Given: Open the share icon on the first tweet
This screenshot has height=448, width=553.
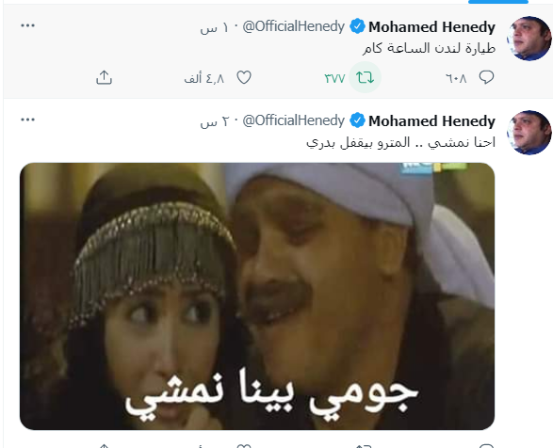Looking at the screenshot, I should [104, 77].
